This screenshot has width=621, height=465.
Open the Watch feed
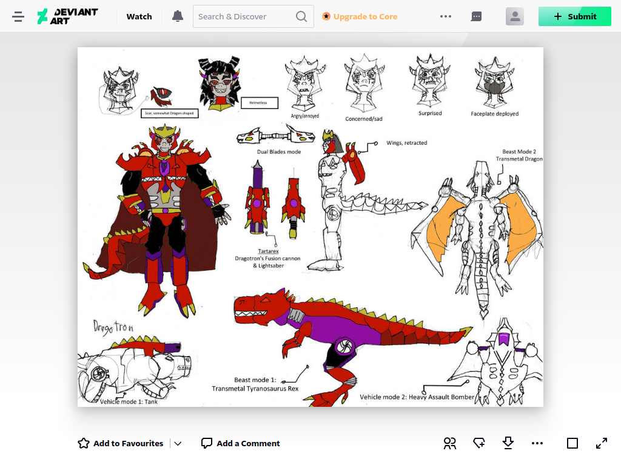click(x=139, y=16)
